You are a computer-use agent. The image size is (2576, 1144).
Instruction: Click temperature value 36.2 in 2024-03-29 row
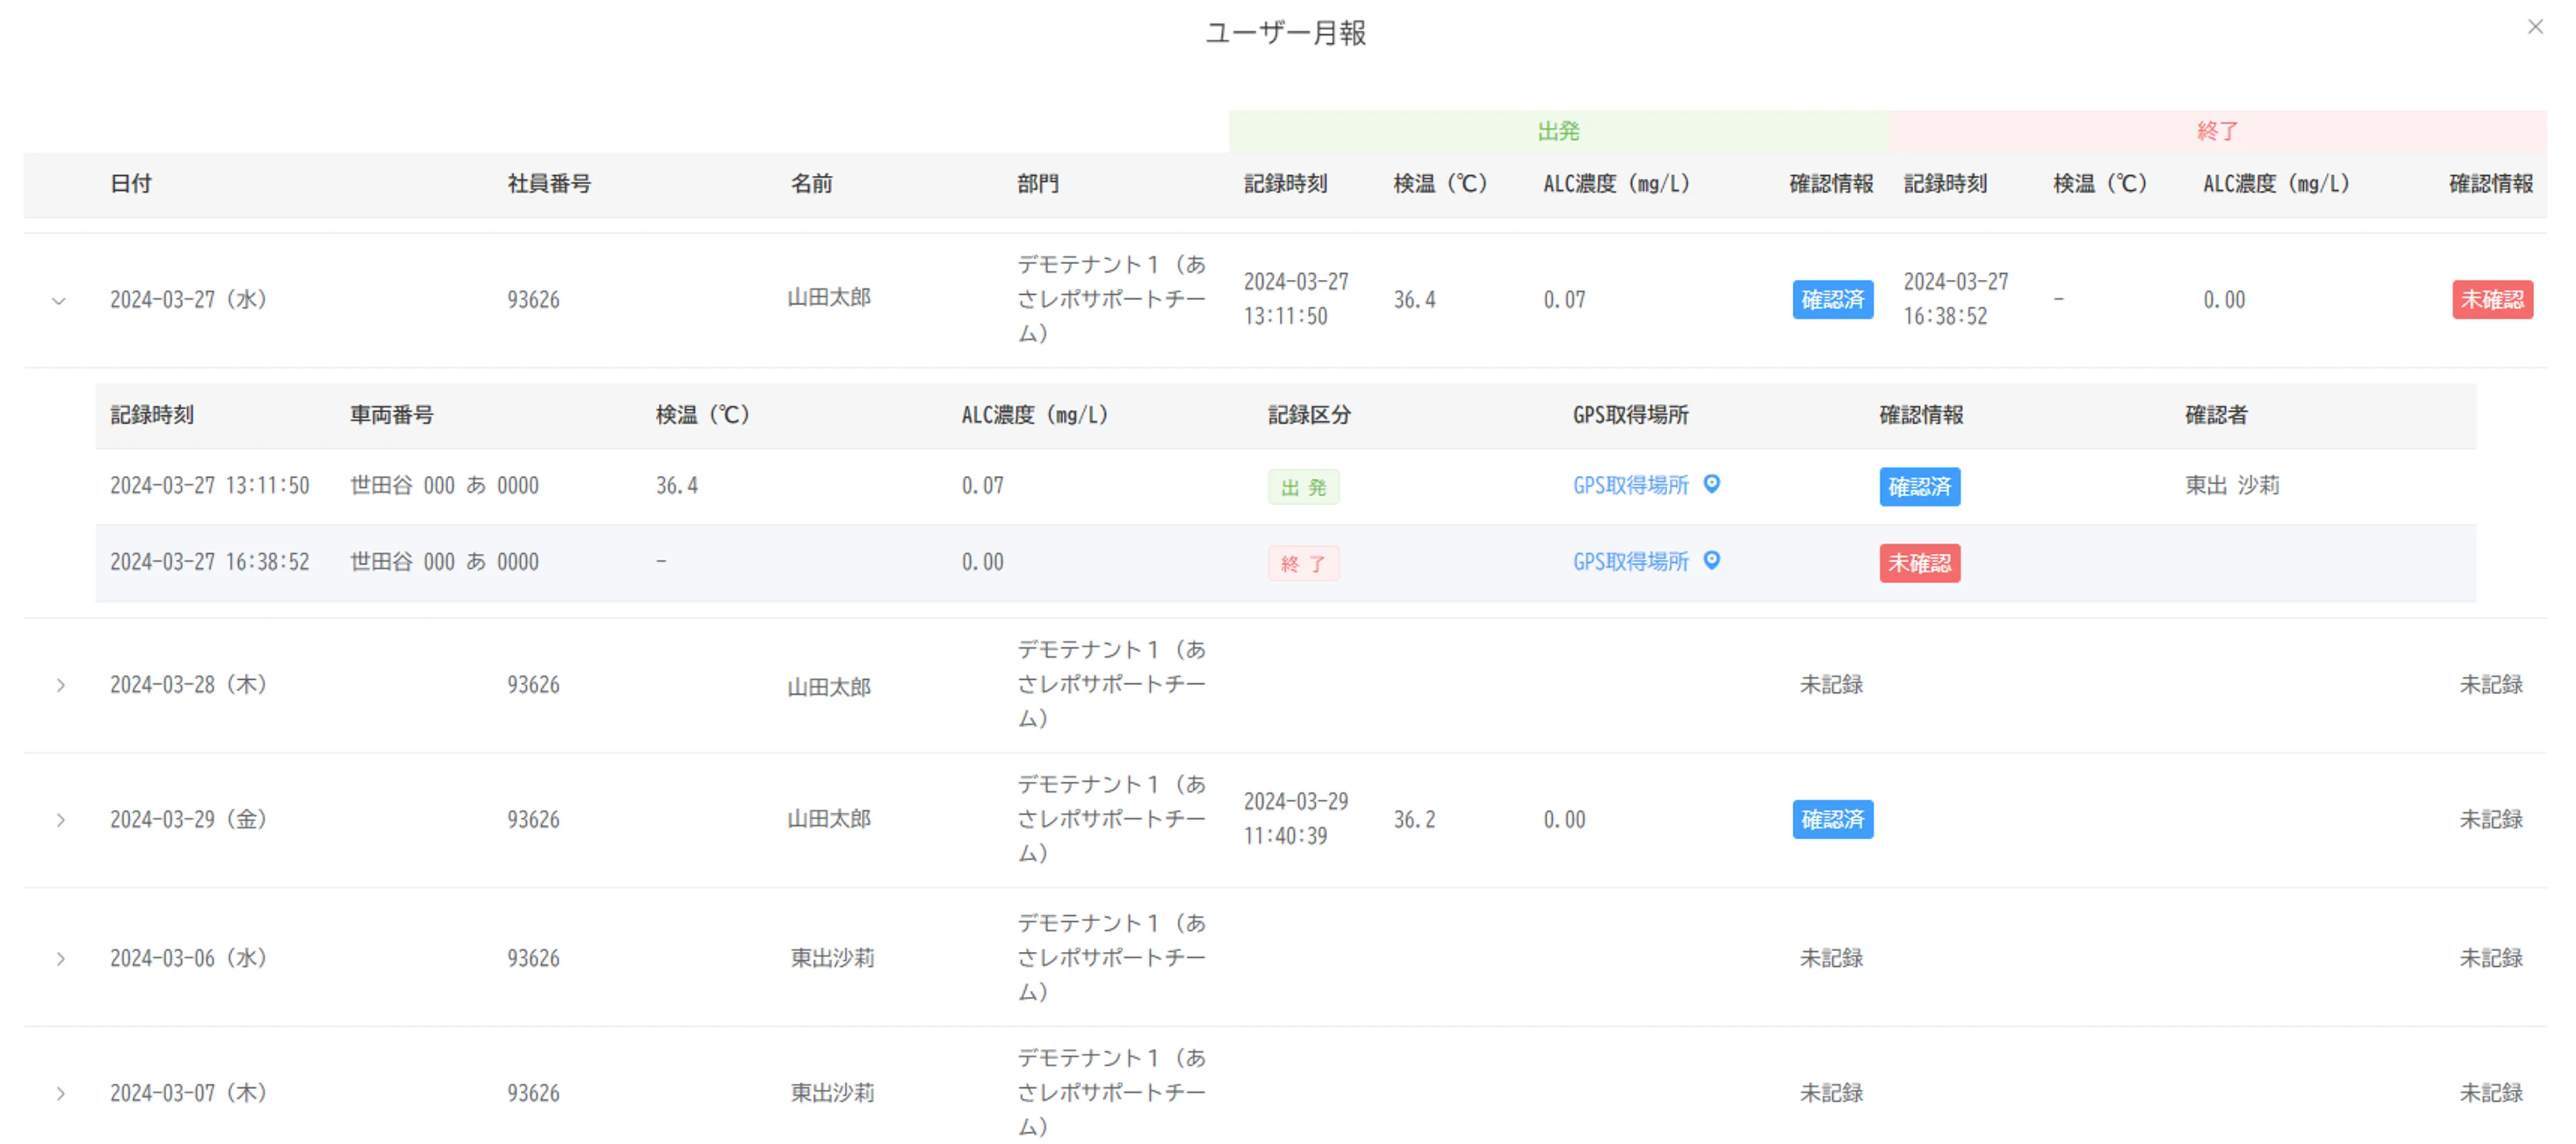pyautogui.click(x=1414, y=820)
